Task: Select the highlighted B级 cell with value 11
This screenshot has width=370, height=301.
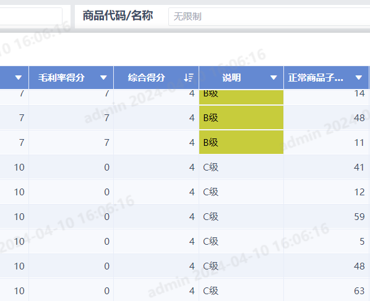Action: point(241,142)
